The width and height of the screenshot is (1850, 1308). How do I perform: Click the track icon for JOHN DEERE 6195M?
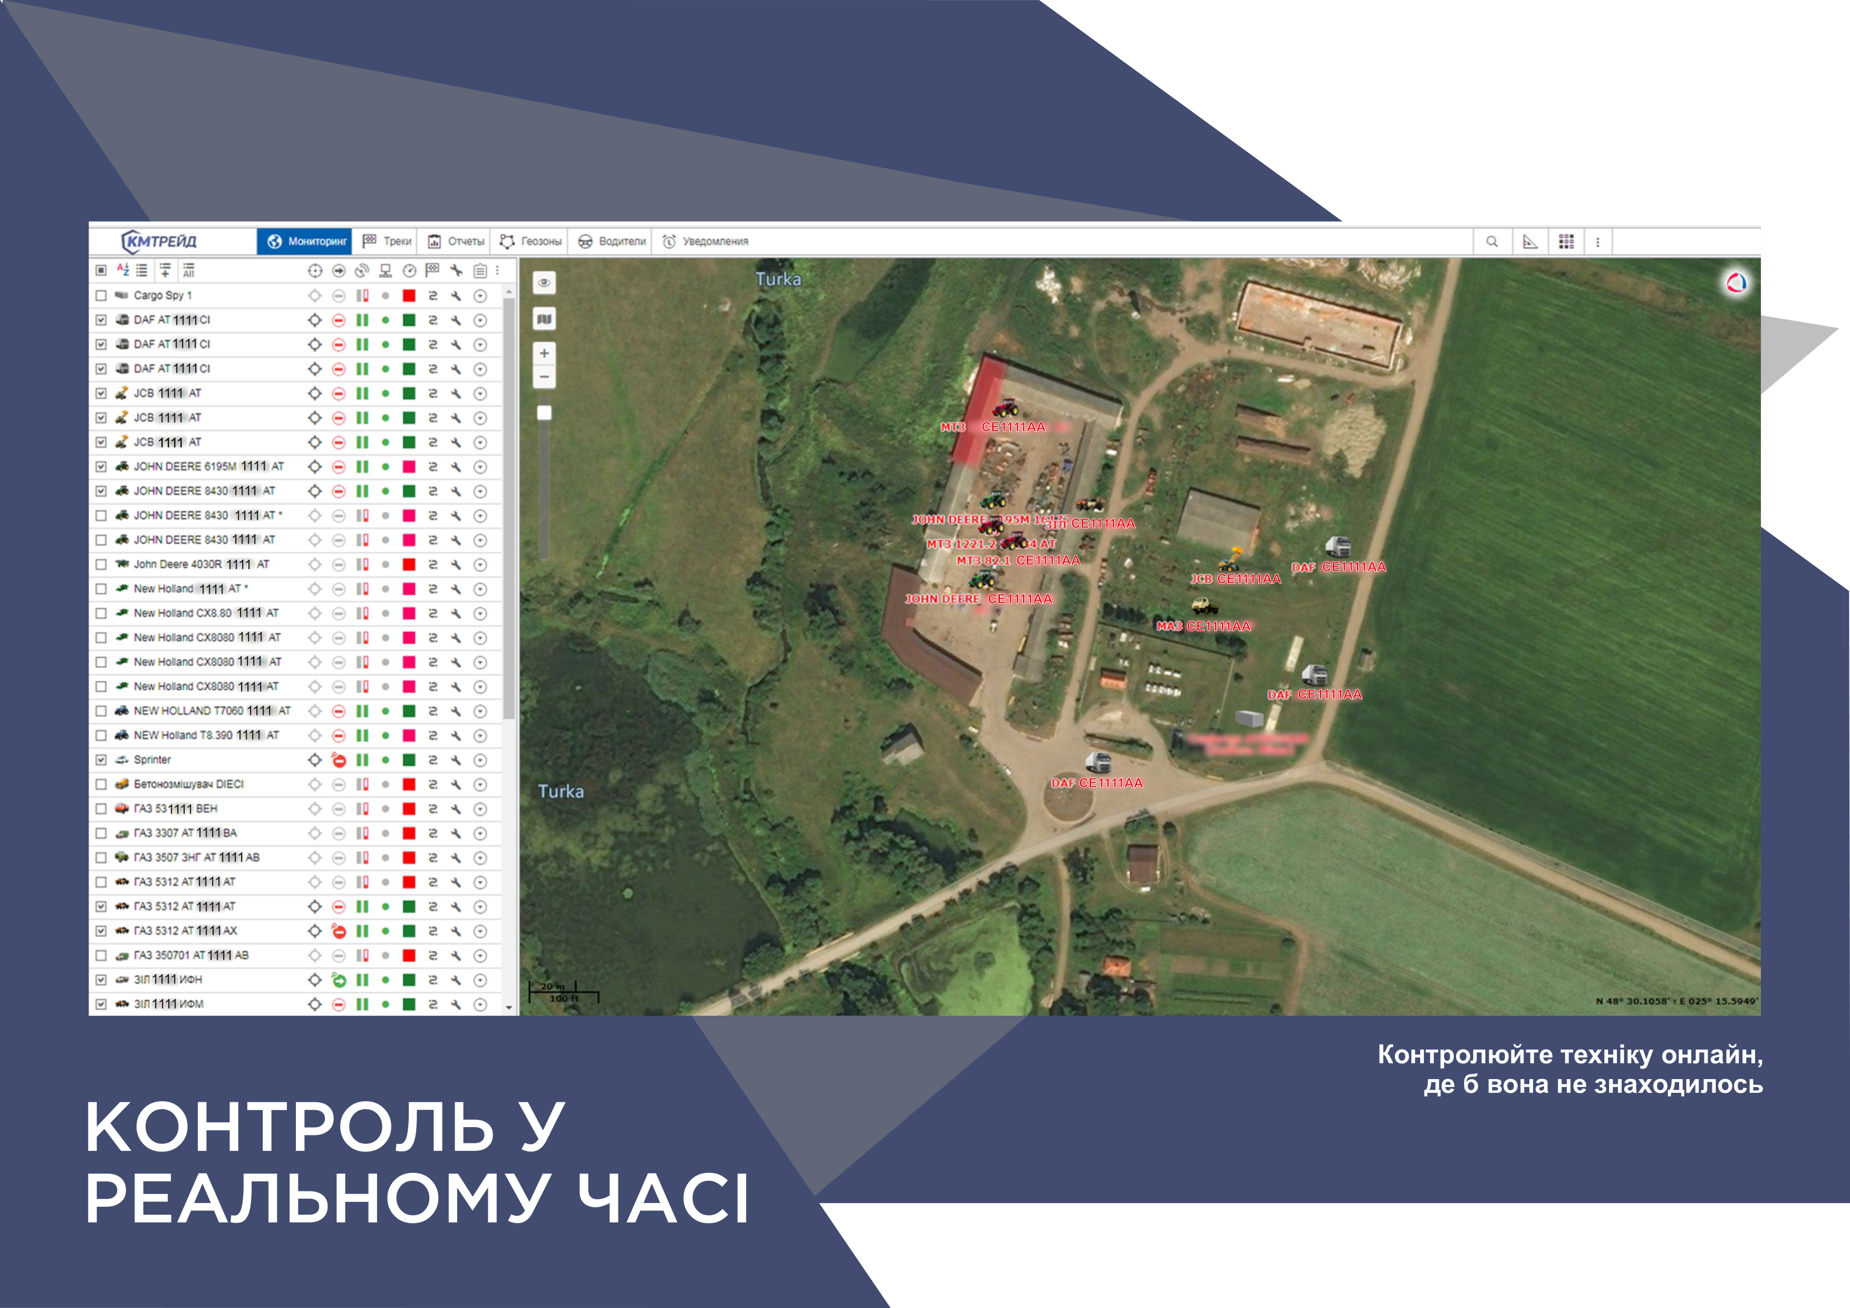point(432,467)
